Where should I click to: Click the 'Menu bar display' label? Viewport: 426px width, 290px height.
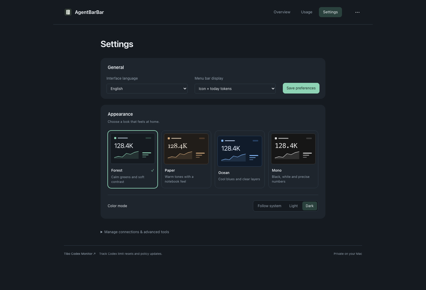click(x=209, y=78)
